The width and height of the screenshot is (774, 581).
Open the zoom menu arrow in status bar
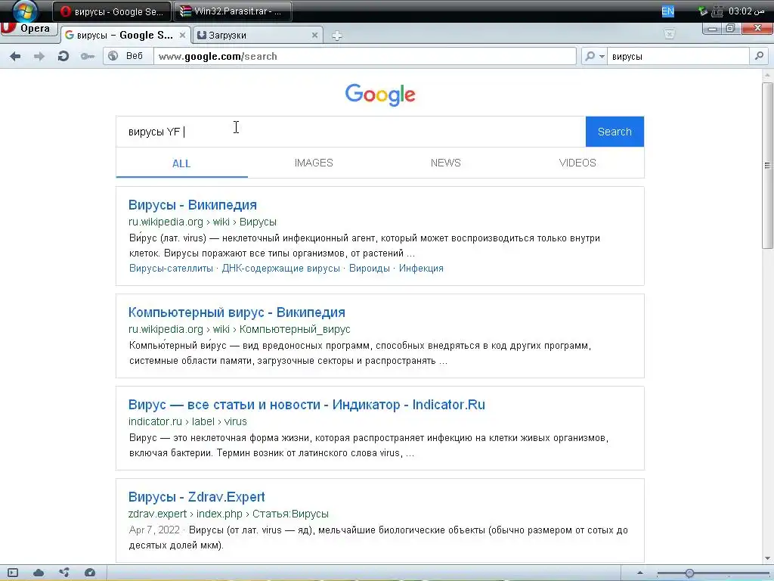pos(640,573)
